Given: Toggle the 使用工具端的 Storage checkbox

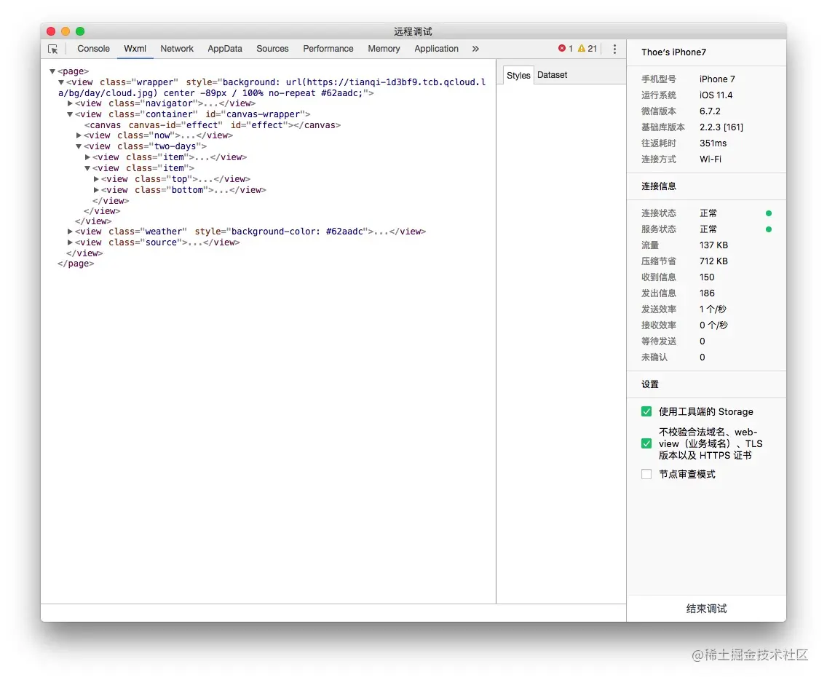Looking at the screenshot, I should pyautogui.click(x=646, y=411).
